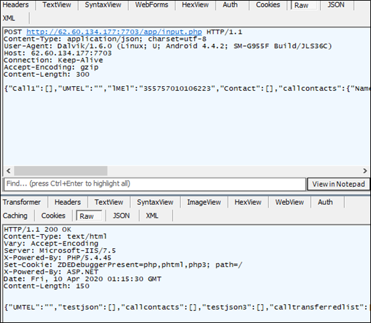371x323 pixels.
Task: Open the response Transformer tab
Action: coord(22,202)
